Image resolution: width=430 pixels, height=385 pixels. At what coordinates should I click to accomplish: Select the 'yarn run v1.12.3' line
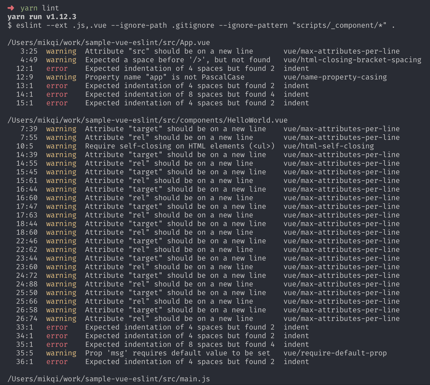42,17
